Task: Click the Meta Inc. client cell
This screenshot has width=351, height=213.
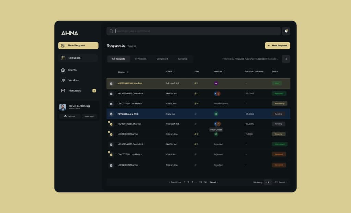Action: [171, 114]
